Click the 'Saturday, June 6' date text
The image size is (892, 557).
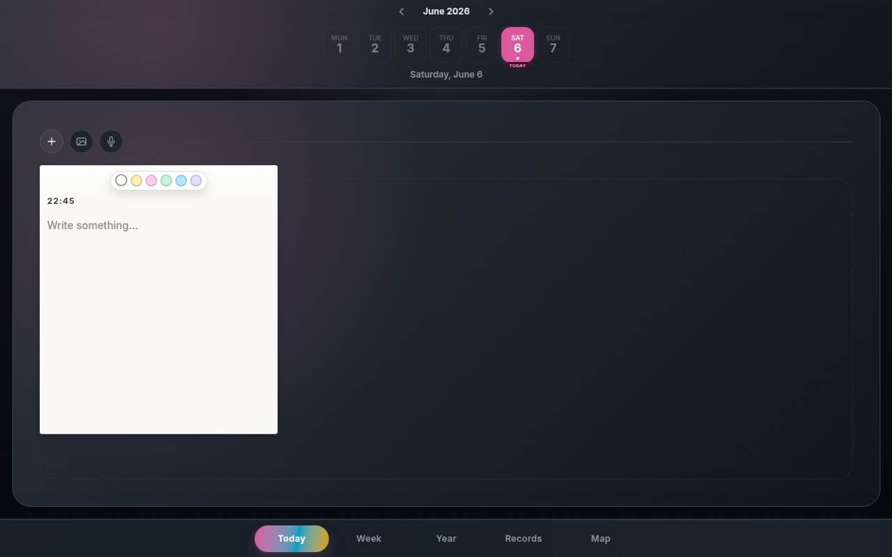coord(446,74)
